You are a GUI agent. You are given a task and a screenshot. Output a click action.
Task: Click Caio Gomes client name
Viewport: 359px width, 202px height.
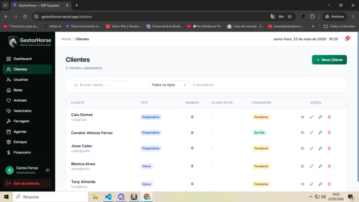(82, 115)
